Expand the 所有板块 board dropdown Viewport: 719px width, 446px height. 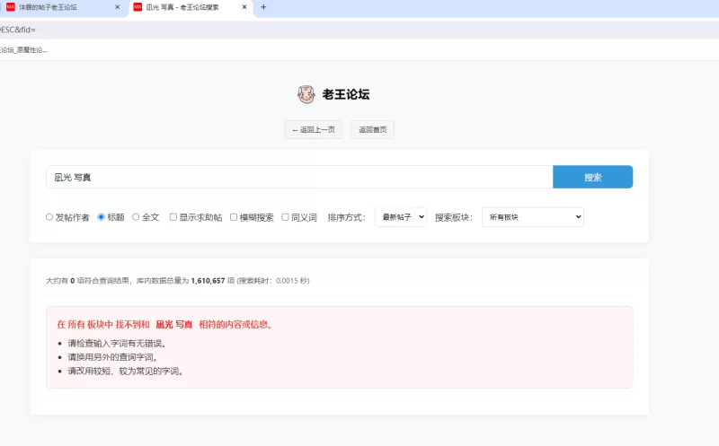tap(533, 217)
